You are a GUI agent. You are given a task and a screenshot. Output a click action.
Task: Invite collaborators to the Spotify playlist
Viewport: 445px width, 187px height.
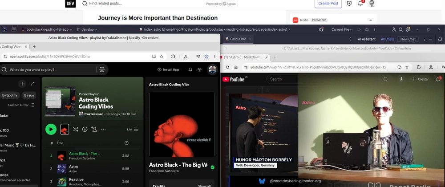pyautogui.click(x=94, y=130)
